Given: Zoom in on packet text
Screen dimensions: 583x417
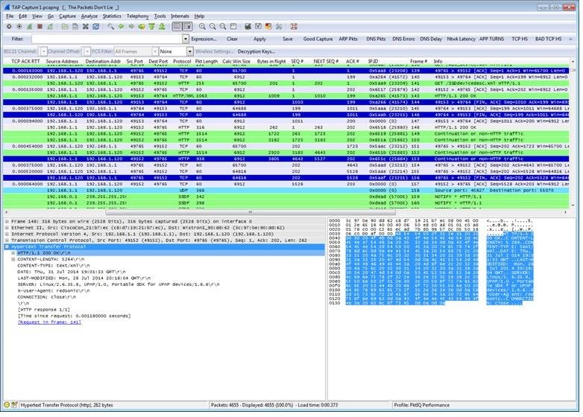Looking at the screenshot, I should 203,26.
